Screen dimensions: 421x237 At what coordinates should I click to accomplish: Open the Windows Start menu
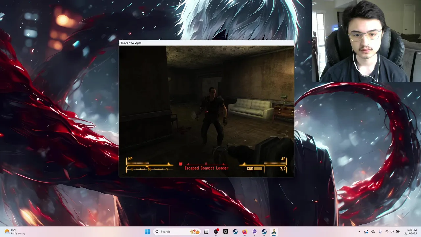coord(147,232)
